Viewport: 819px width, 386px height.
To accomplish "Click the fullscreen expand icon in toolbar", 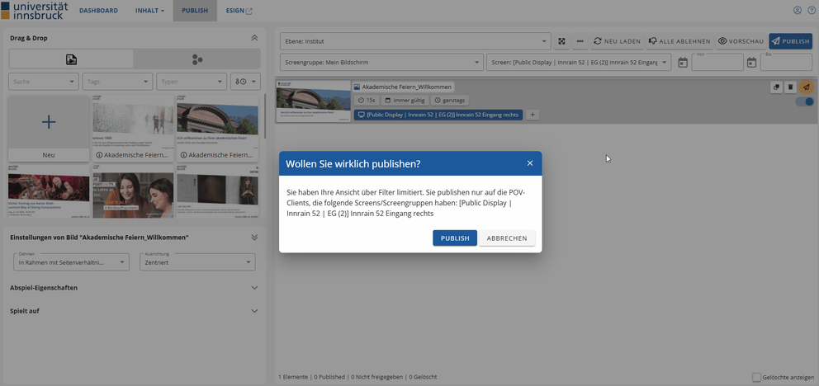I will pos(562,41).
